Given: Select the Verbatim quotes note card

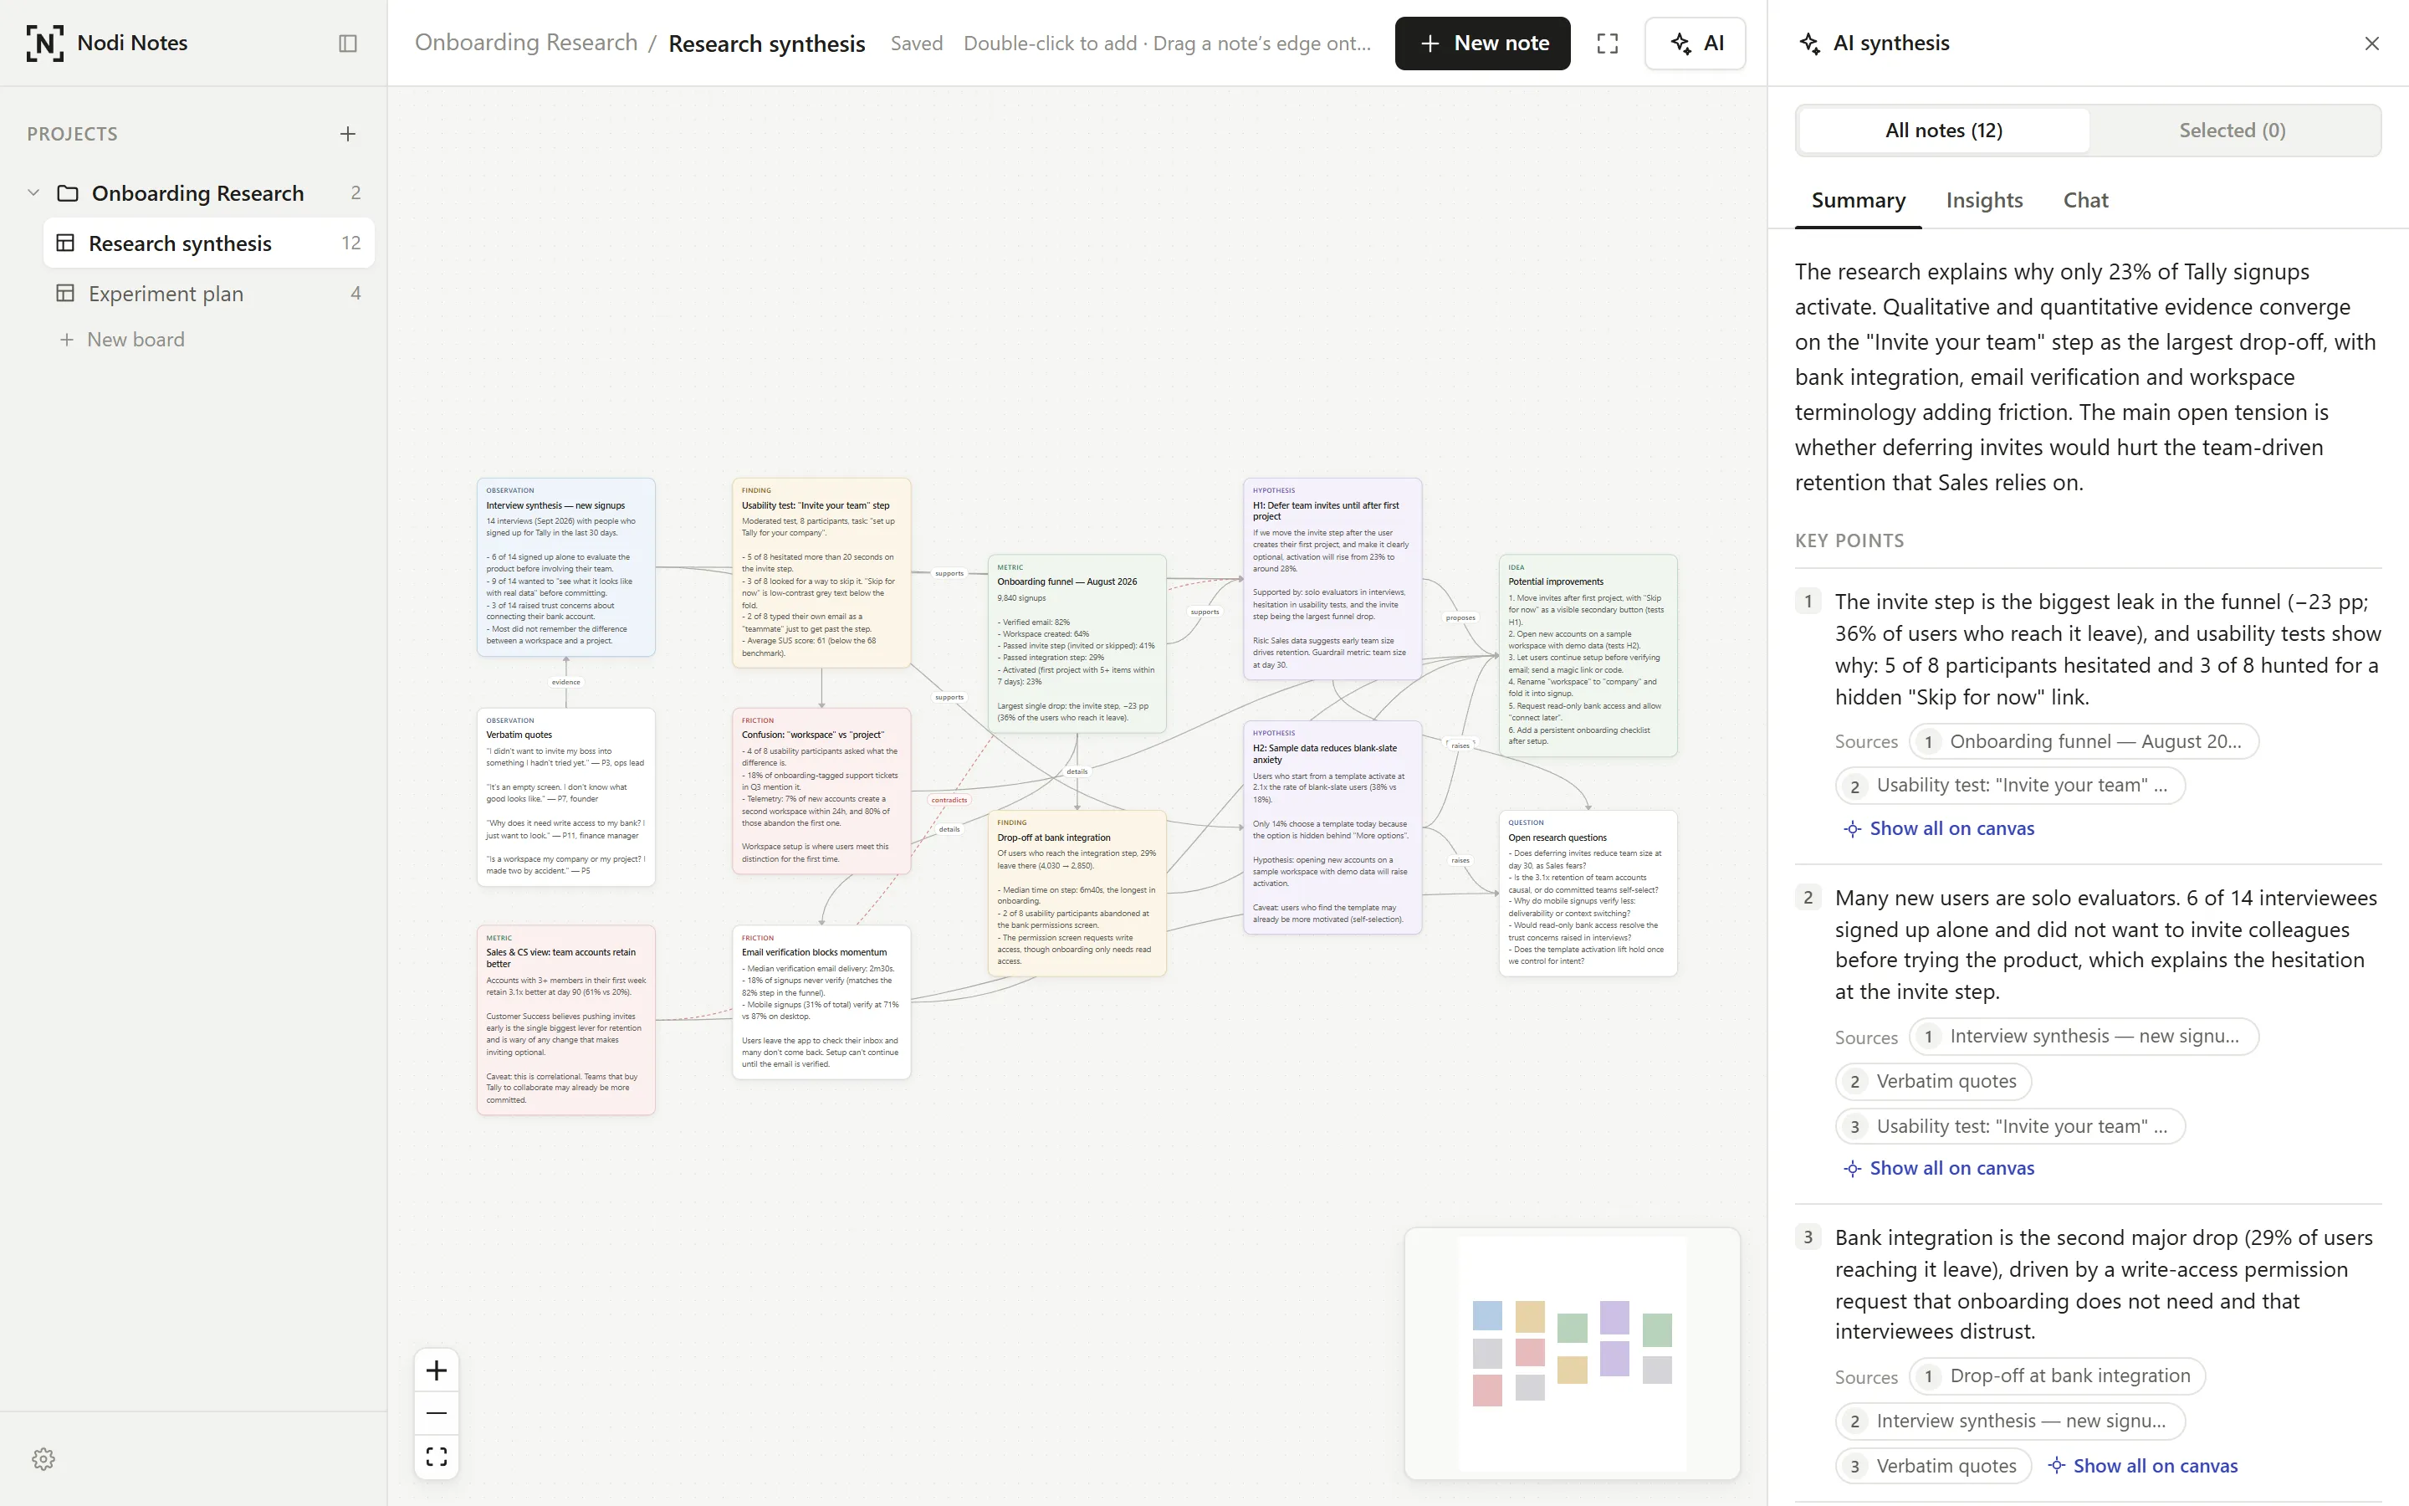Looking at the screenshot, I should point(565,797).
